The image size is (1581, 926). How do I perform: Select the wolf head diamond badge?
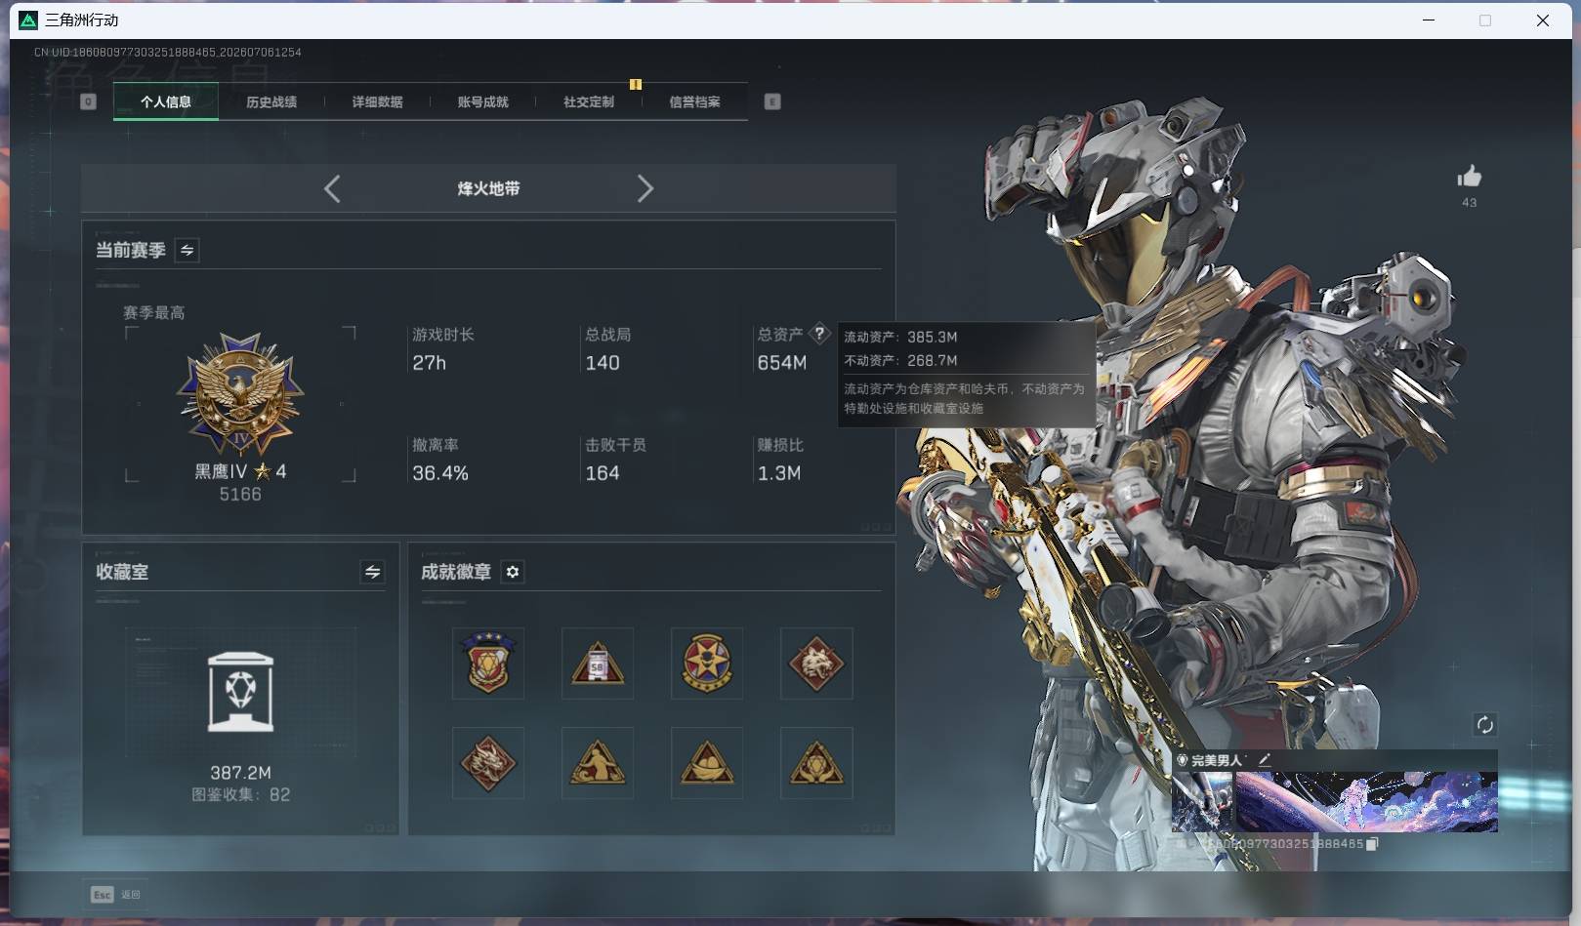(816, 664)
